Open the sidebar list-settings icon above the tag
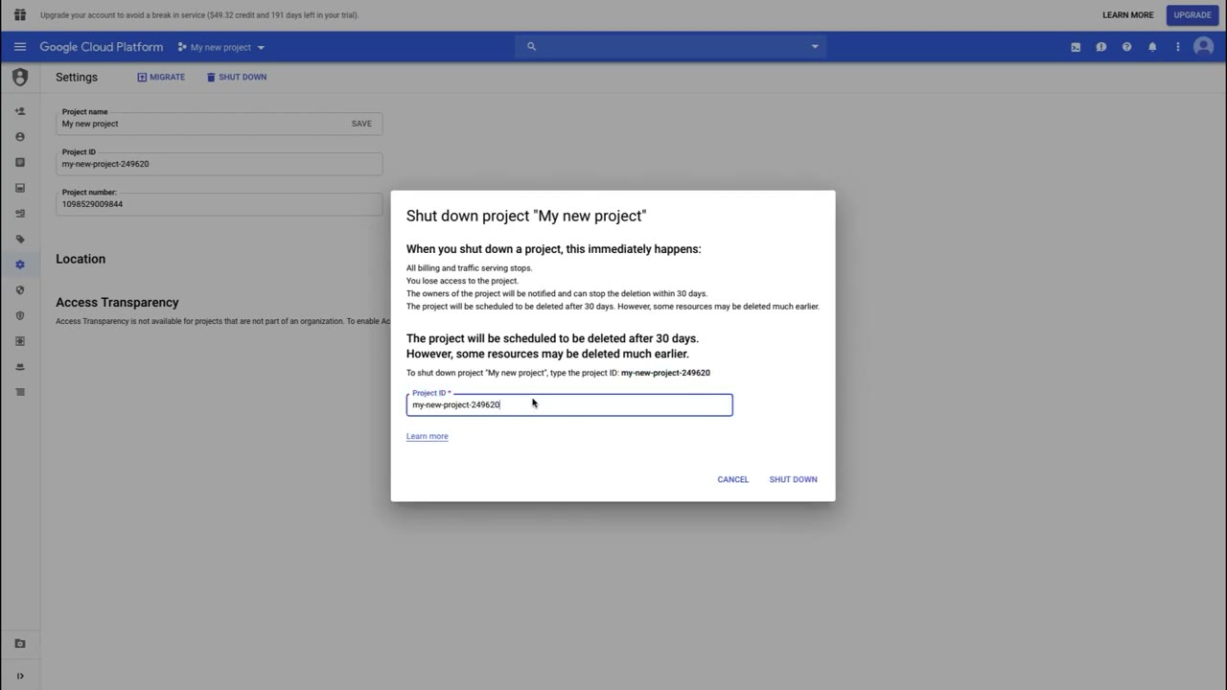The width and height of the screenshot is (1227, 690). (20, 214)
